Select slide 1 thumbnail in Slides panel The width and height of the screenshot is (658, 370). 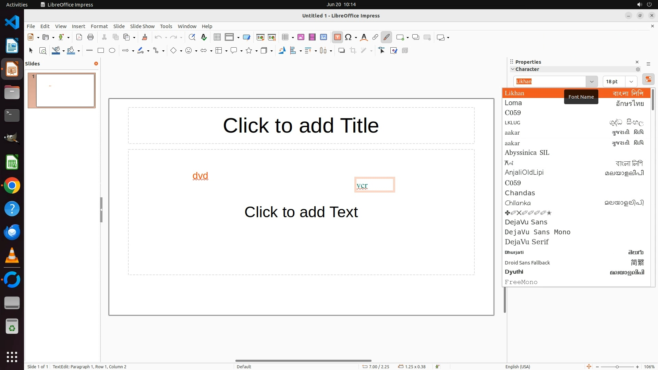[x=65, y=90]
